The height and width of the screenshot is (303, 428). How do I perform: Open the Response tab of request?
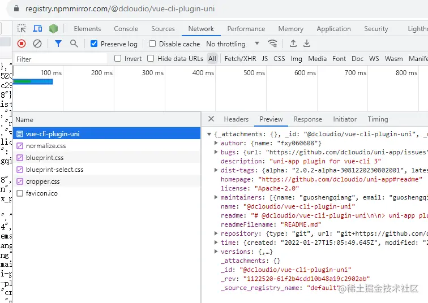coord(307,119)
